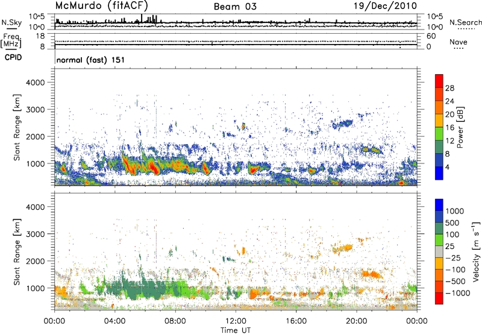This screenshot has height=334, width=482.
Task: Click the Power [dB] colorbar label
Action: tap(460, 127)
